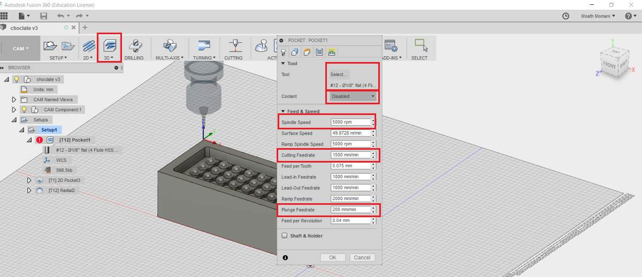Collapse the choclate v3 root node
642x277 pixels.
7,79
